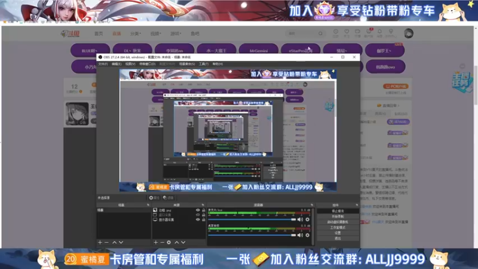Image resolution: width=478 pixels, height=269 pixels.
Task: Open the 场景集合(S) menu in OBS
Action: coord(187,64)
